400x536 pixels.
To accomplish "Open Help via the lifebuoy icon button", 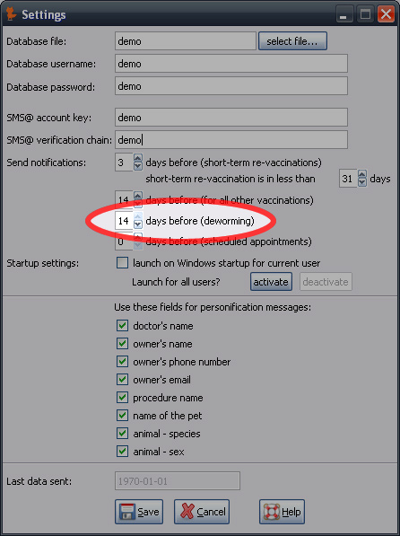I will (x=282, y=512).
